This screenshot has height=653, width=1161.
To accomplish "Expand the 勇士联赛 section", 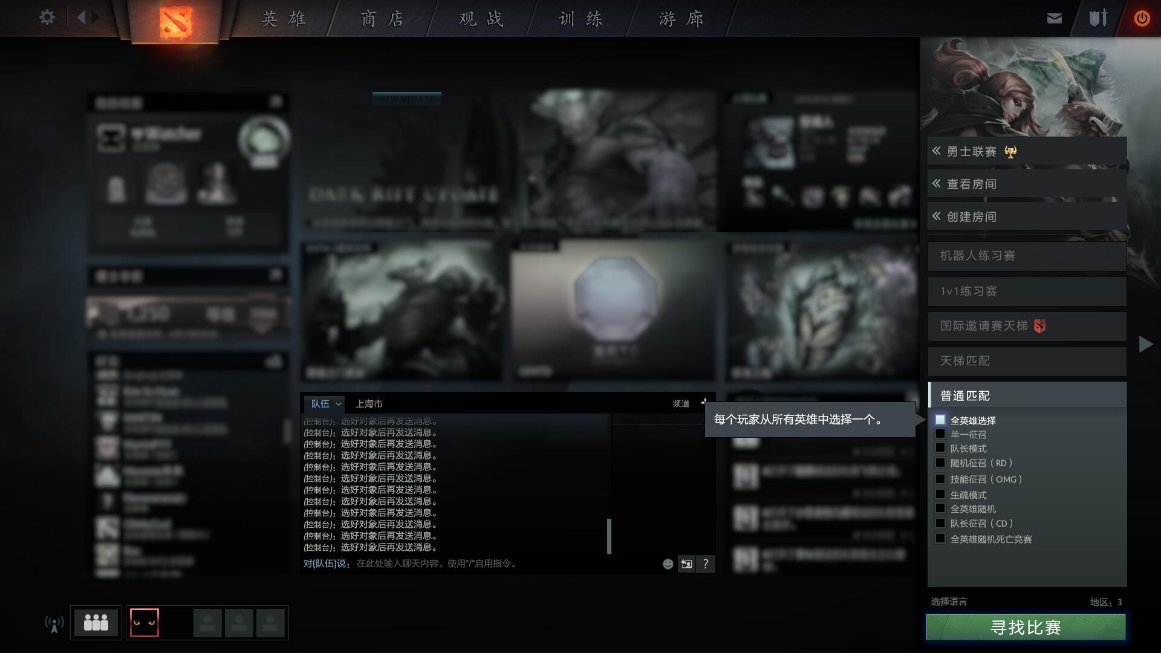I will click(x=1026, y=152).
